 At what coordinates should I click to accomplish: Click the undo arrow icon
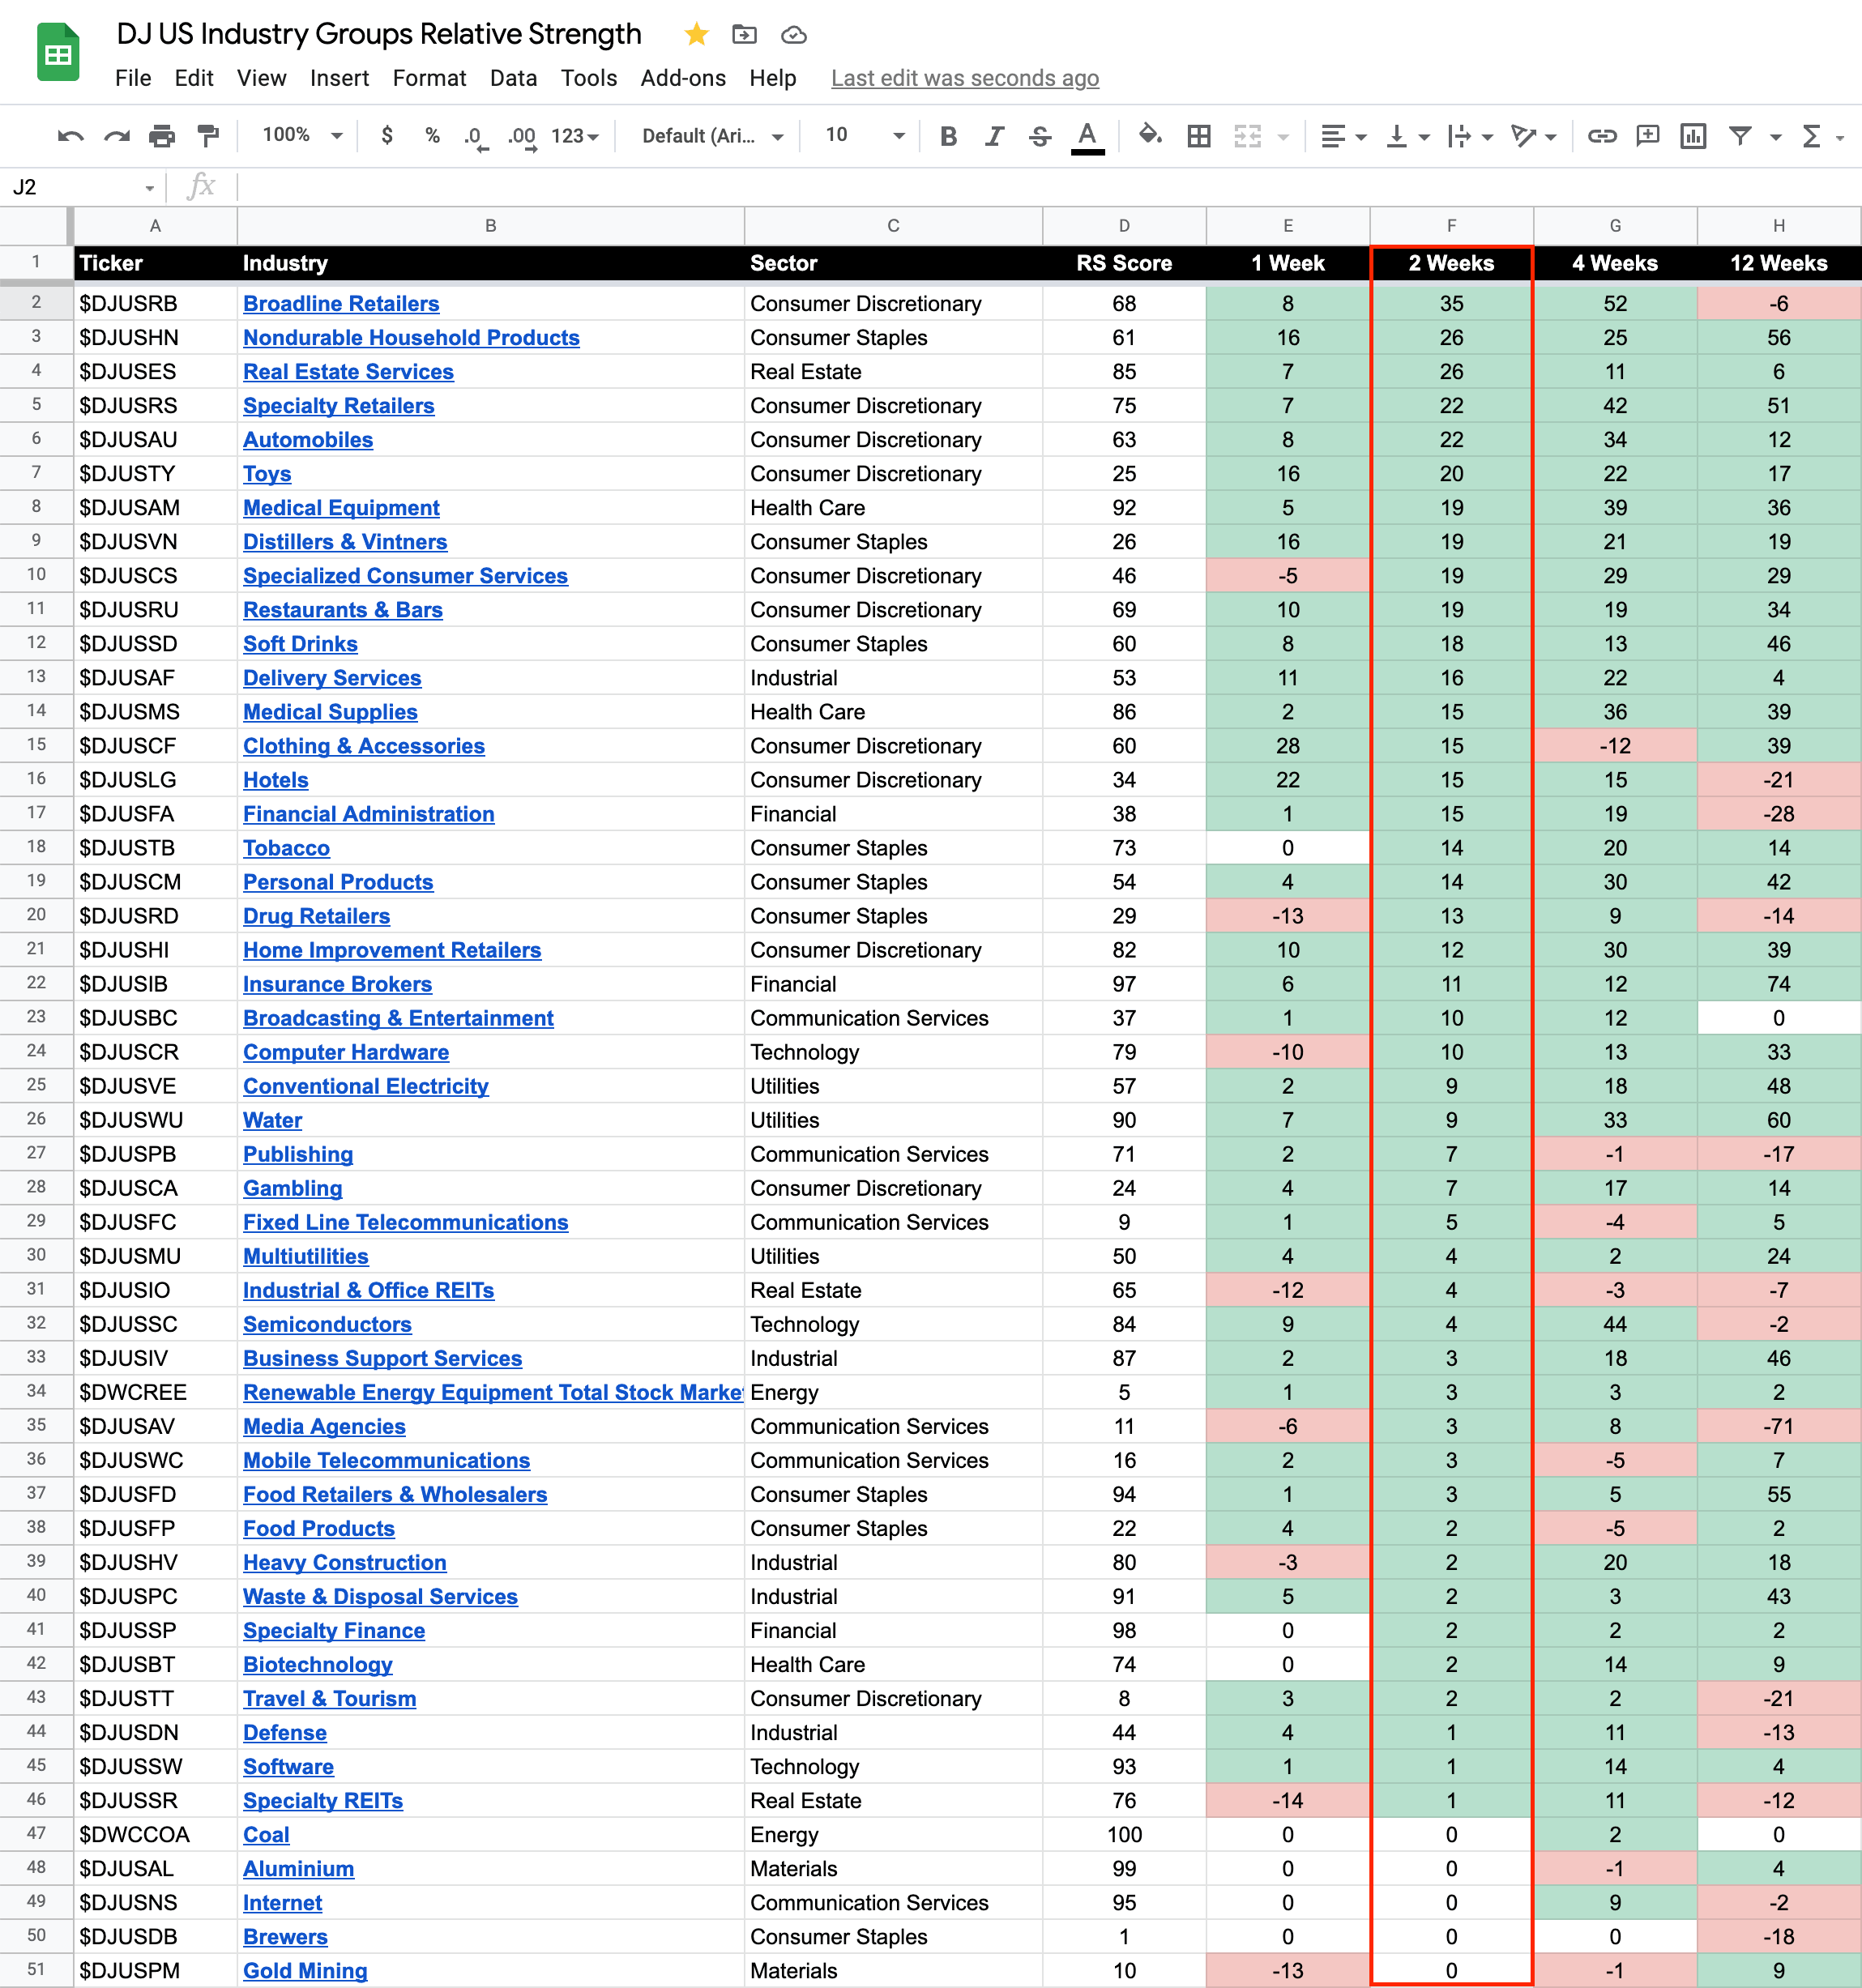click(70, 136)
